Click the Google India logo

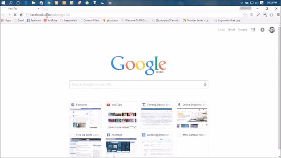[x=139, y=65]
